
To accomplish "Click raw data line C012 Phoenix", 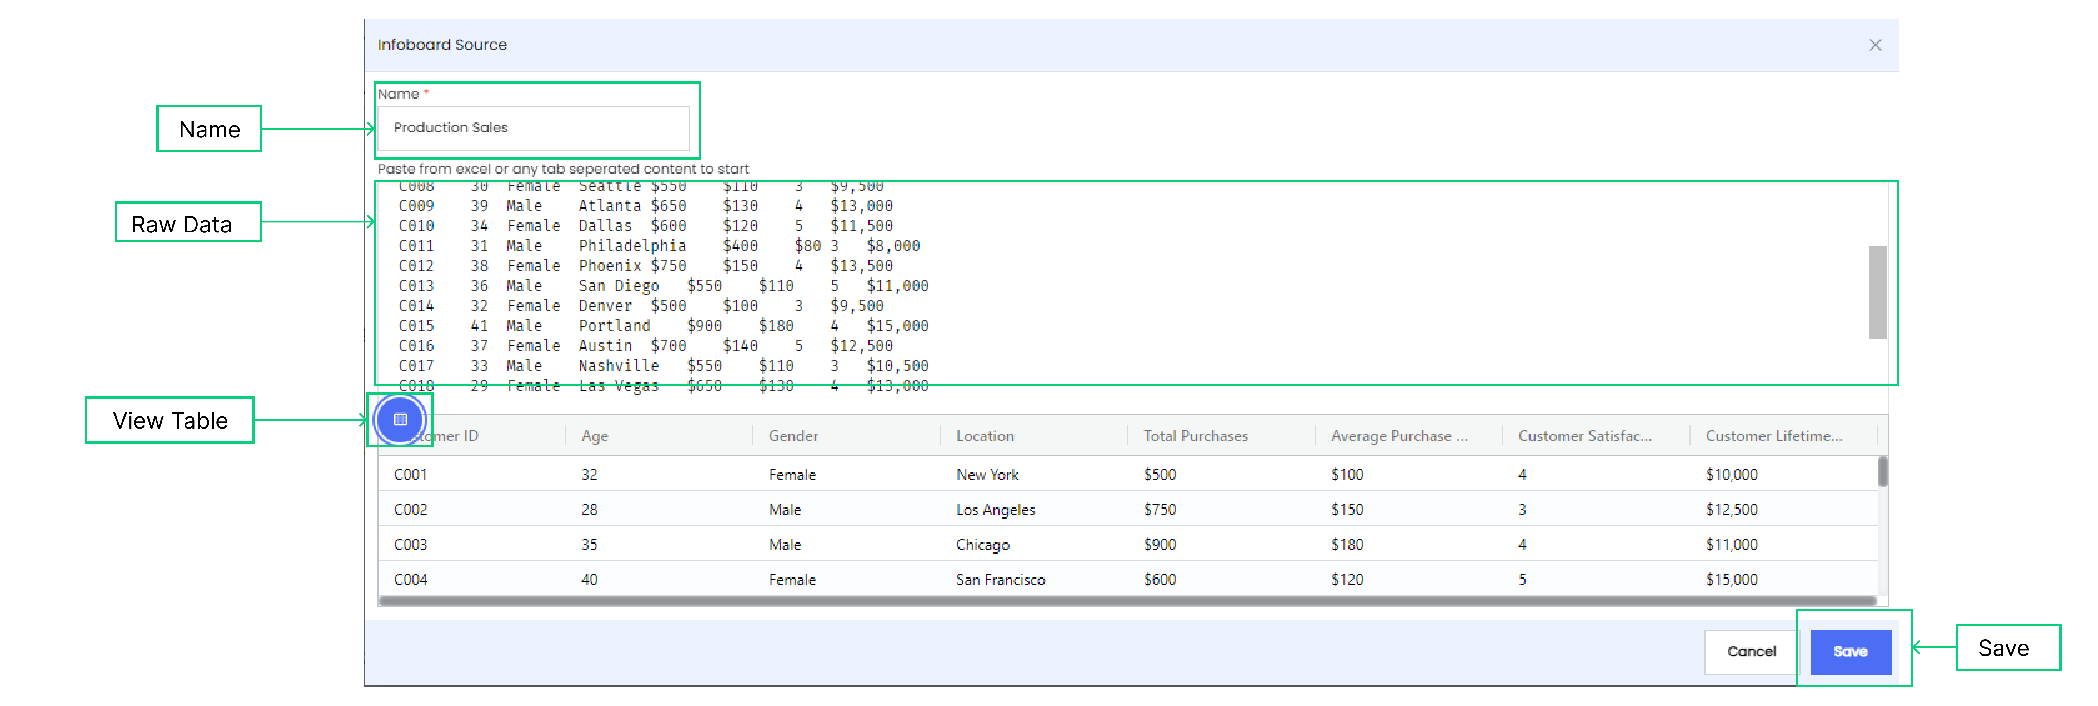I will [x=645, y=266].
